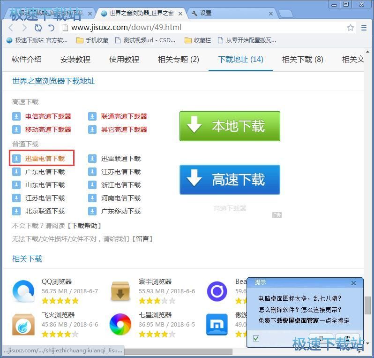Open the Maxthon 傲游 blue icon
This screenshot has width=374, height=358.
pyautogui.click(x=217, y=325)
